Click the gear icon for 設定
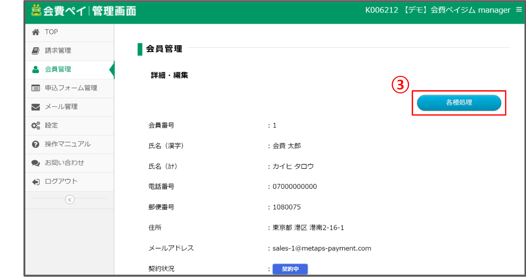This screenshot has height=277, width=526. click(x=36, y=126)
